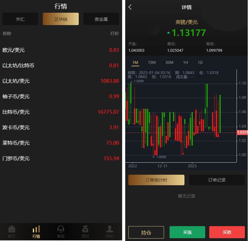
Task: Switch to the 外汇 tab
Action: point(20,19)
